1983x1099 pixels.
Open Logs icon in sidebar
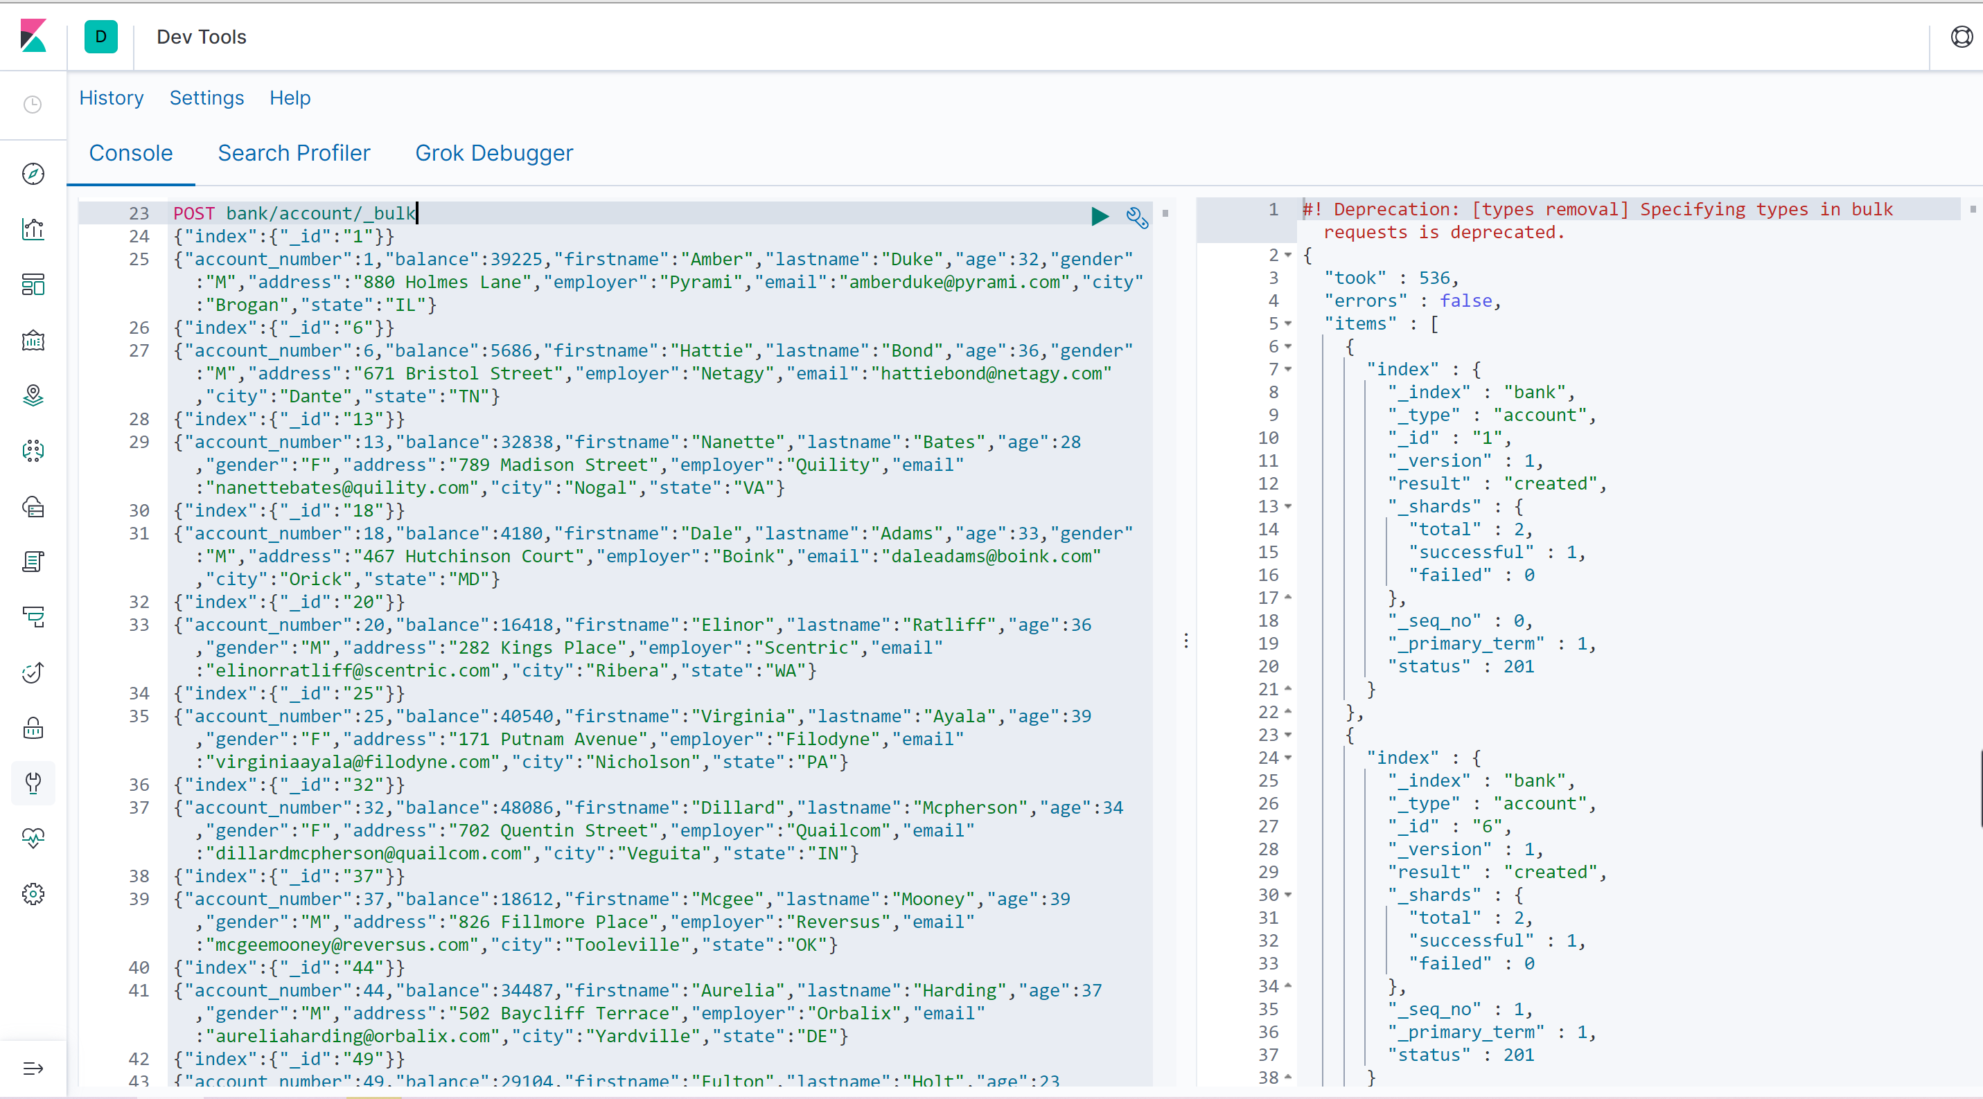33,562
